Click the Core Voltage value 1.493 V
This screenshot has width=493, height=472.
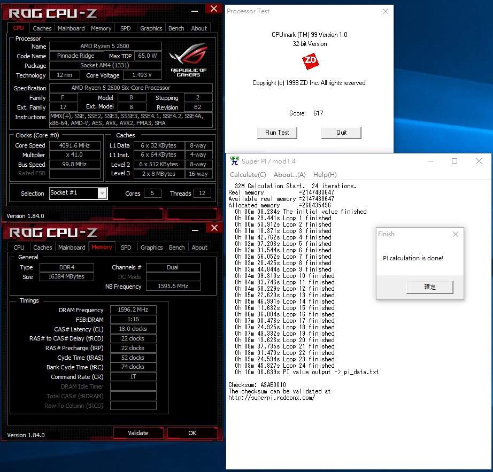[142, 75]
